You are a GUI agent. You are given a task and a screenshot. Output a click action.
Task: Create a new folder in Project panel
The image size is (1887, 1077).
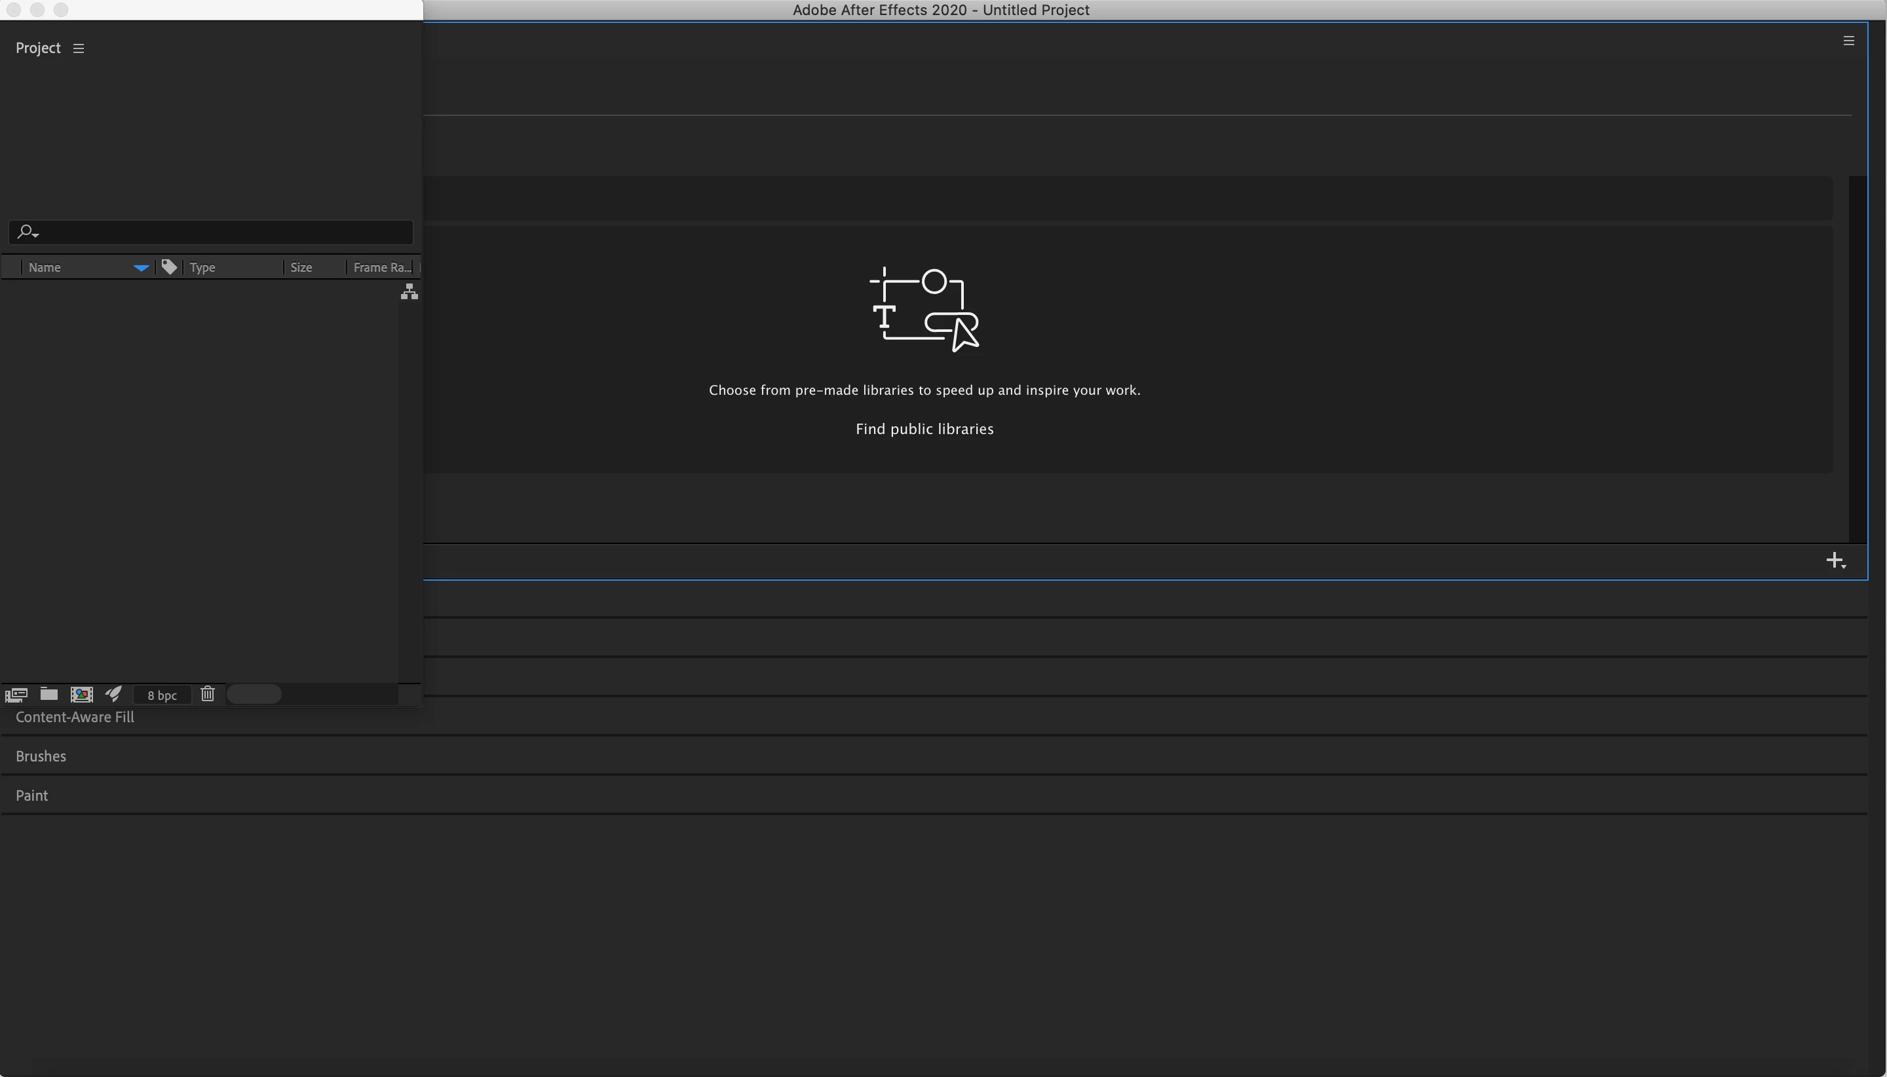point(49,694)
